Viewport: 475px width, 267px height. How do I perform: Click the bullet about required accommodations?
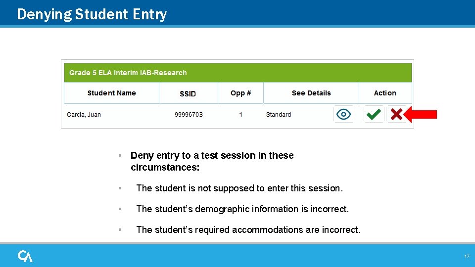click(x=248, y=230)
